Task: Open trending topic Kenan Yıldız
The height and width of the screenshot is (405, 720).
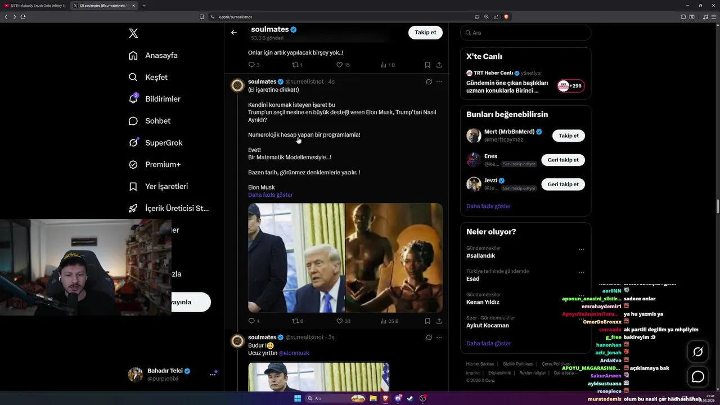Action: tap(483, 302)
